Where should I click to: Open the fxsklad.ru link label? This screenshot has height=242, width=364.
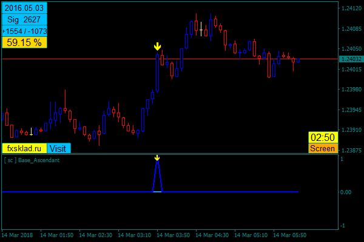pos(24,148)
